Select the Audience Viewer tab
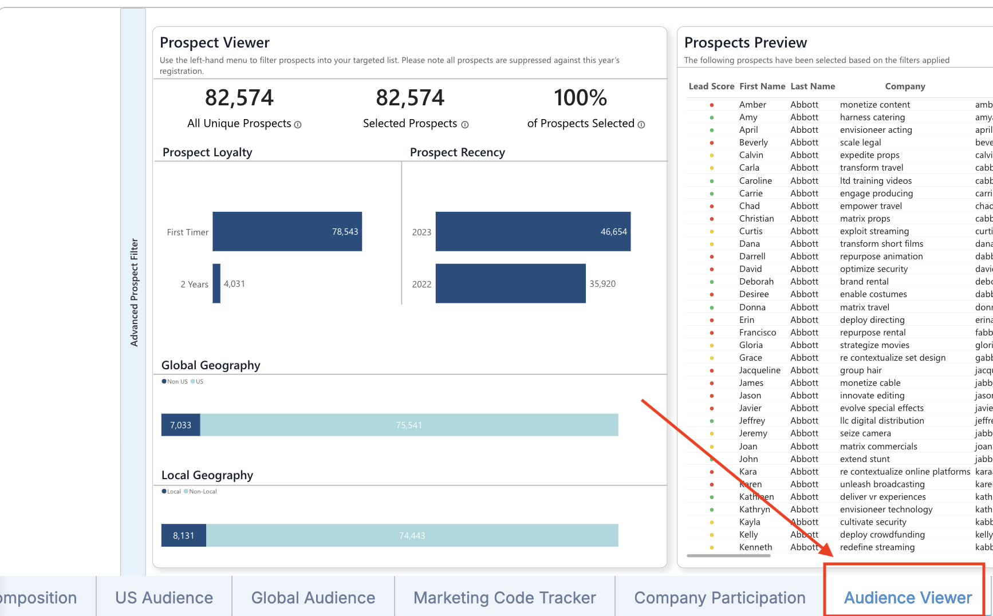 (x=908, y=598)
